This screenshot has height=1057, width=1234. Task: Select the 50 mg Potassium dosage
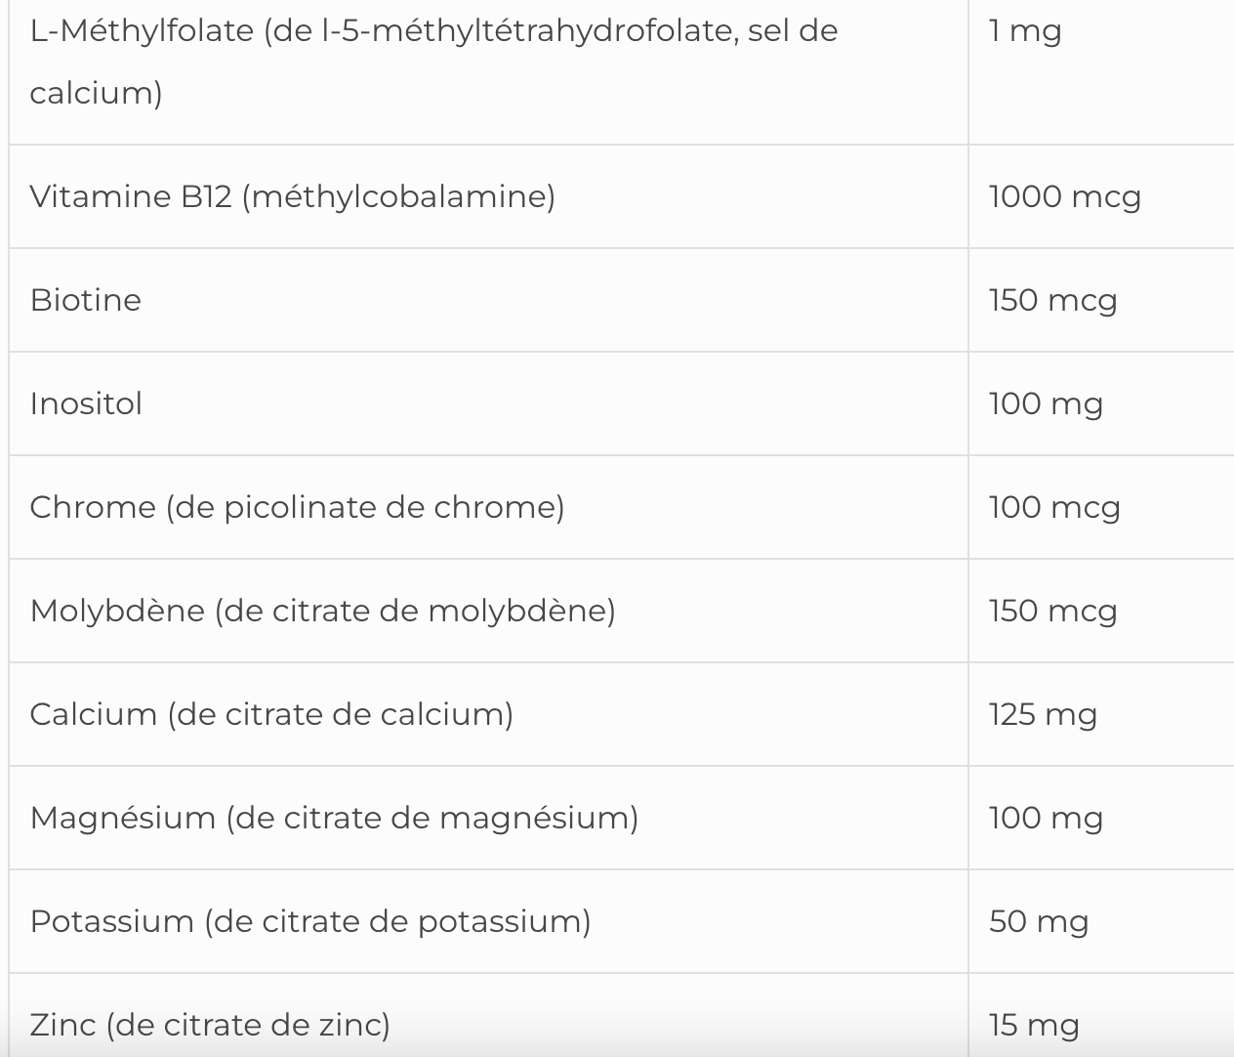pos(1038,922)
